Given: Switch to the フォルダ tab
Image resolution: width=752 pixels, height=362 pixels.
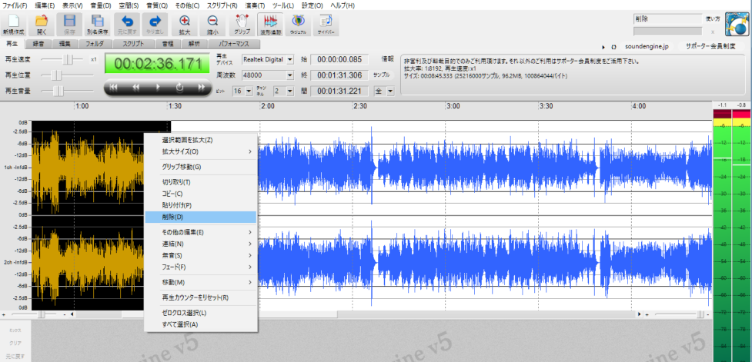Looking at the screenshot, I should point(95,44).
